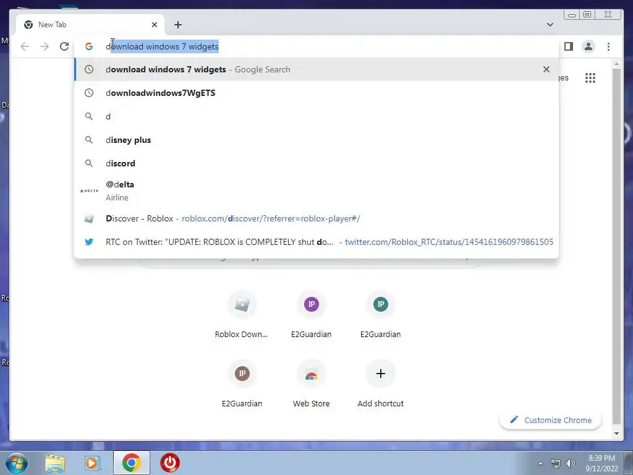Open the Chrome three-dot menu

pos(608,46)
